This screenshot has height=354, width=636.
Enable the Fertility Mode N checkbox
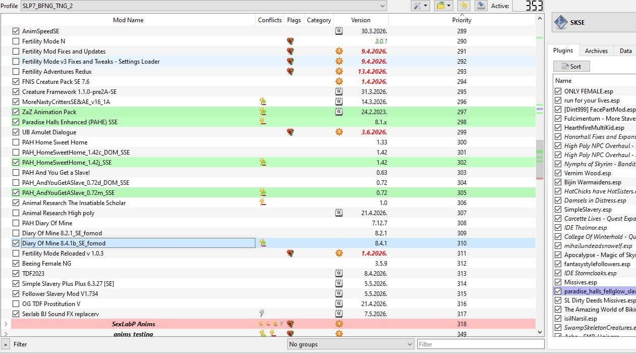point(16,41)
